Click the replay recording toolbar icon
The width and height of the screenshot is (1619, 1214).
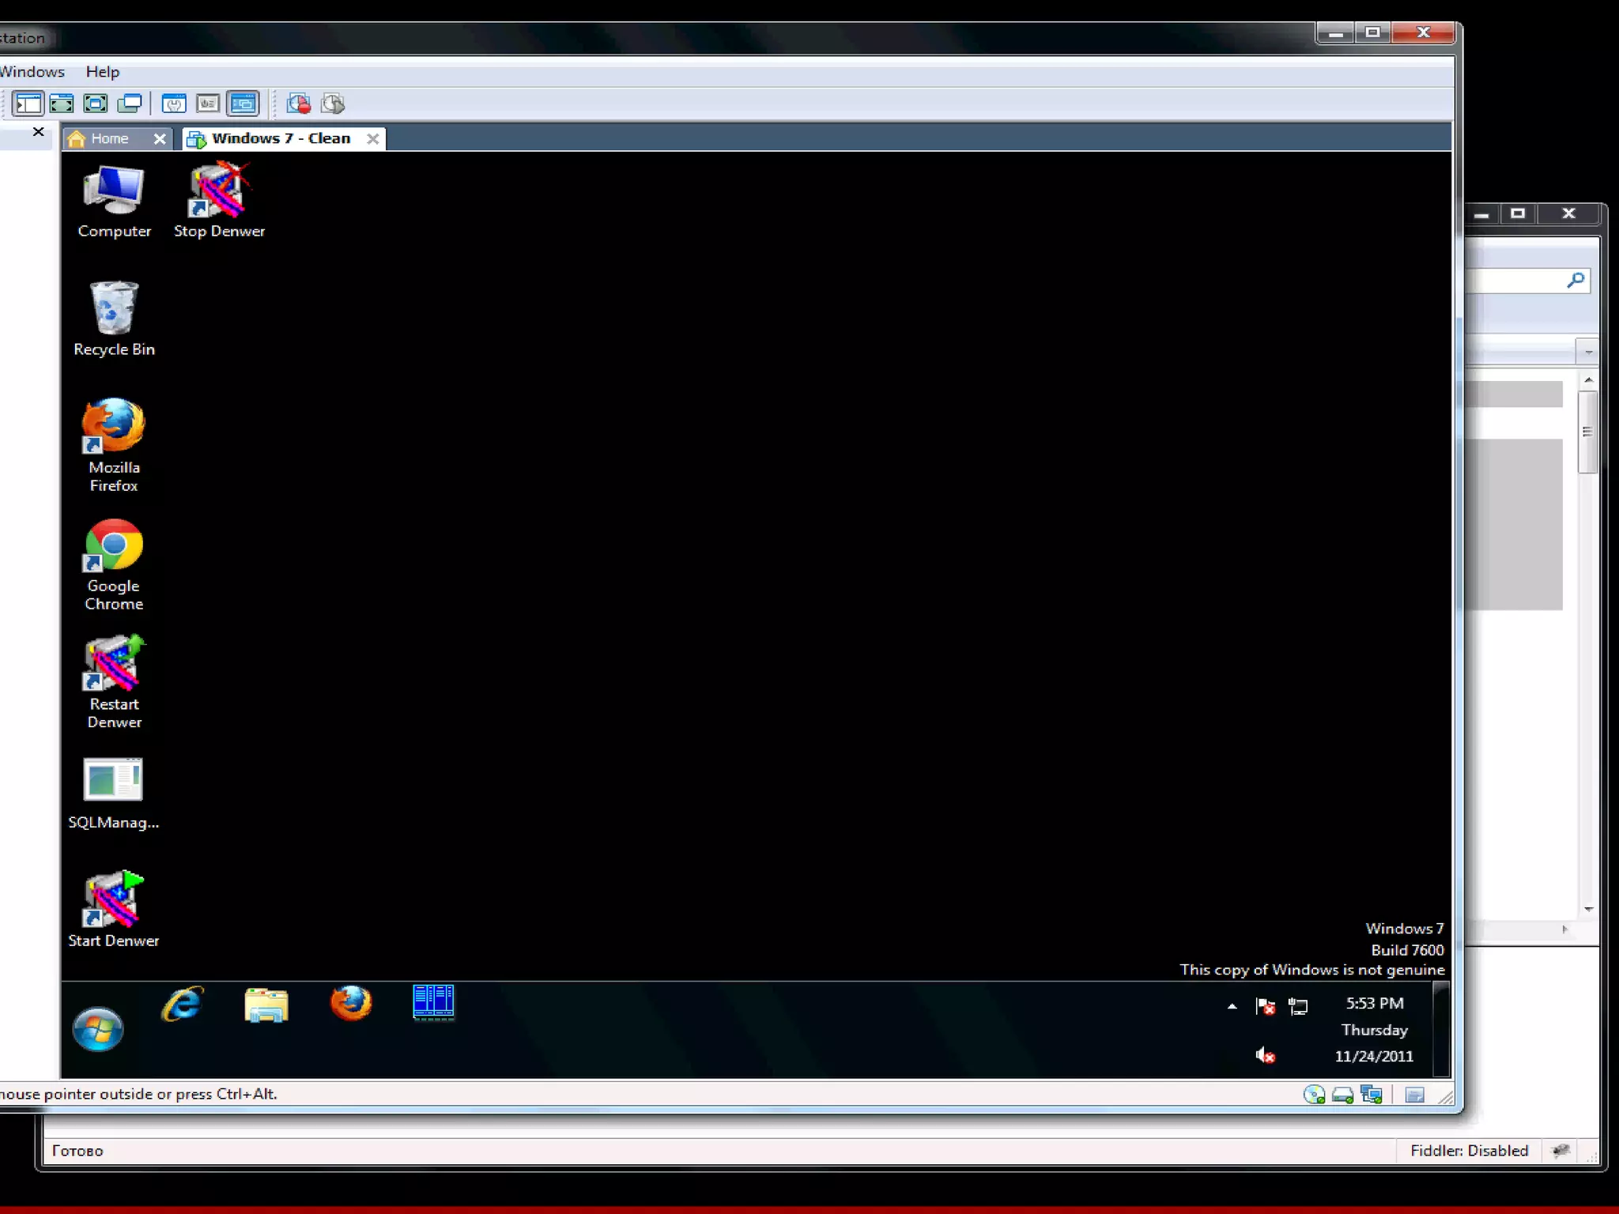tap(334, 104)
